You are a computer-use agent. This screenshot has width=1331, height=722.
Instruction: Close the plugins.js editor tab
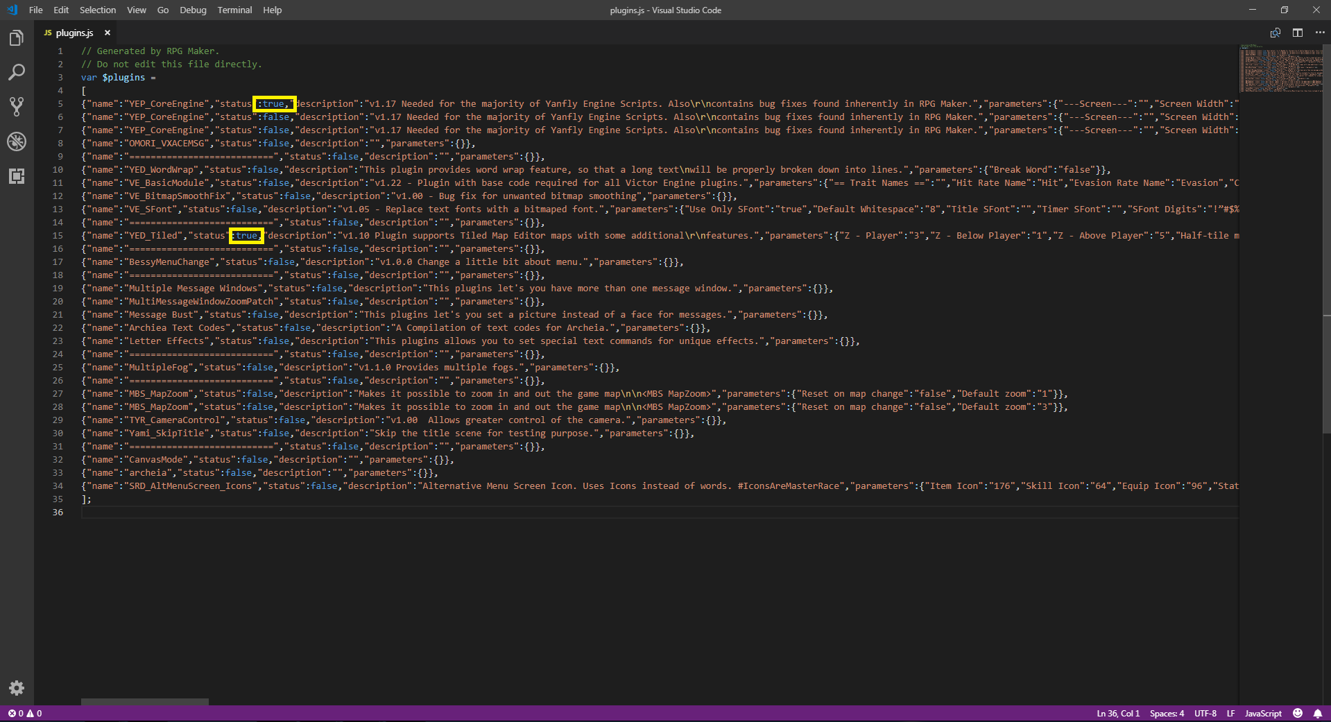coord(108,33)
